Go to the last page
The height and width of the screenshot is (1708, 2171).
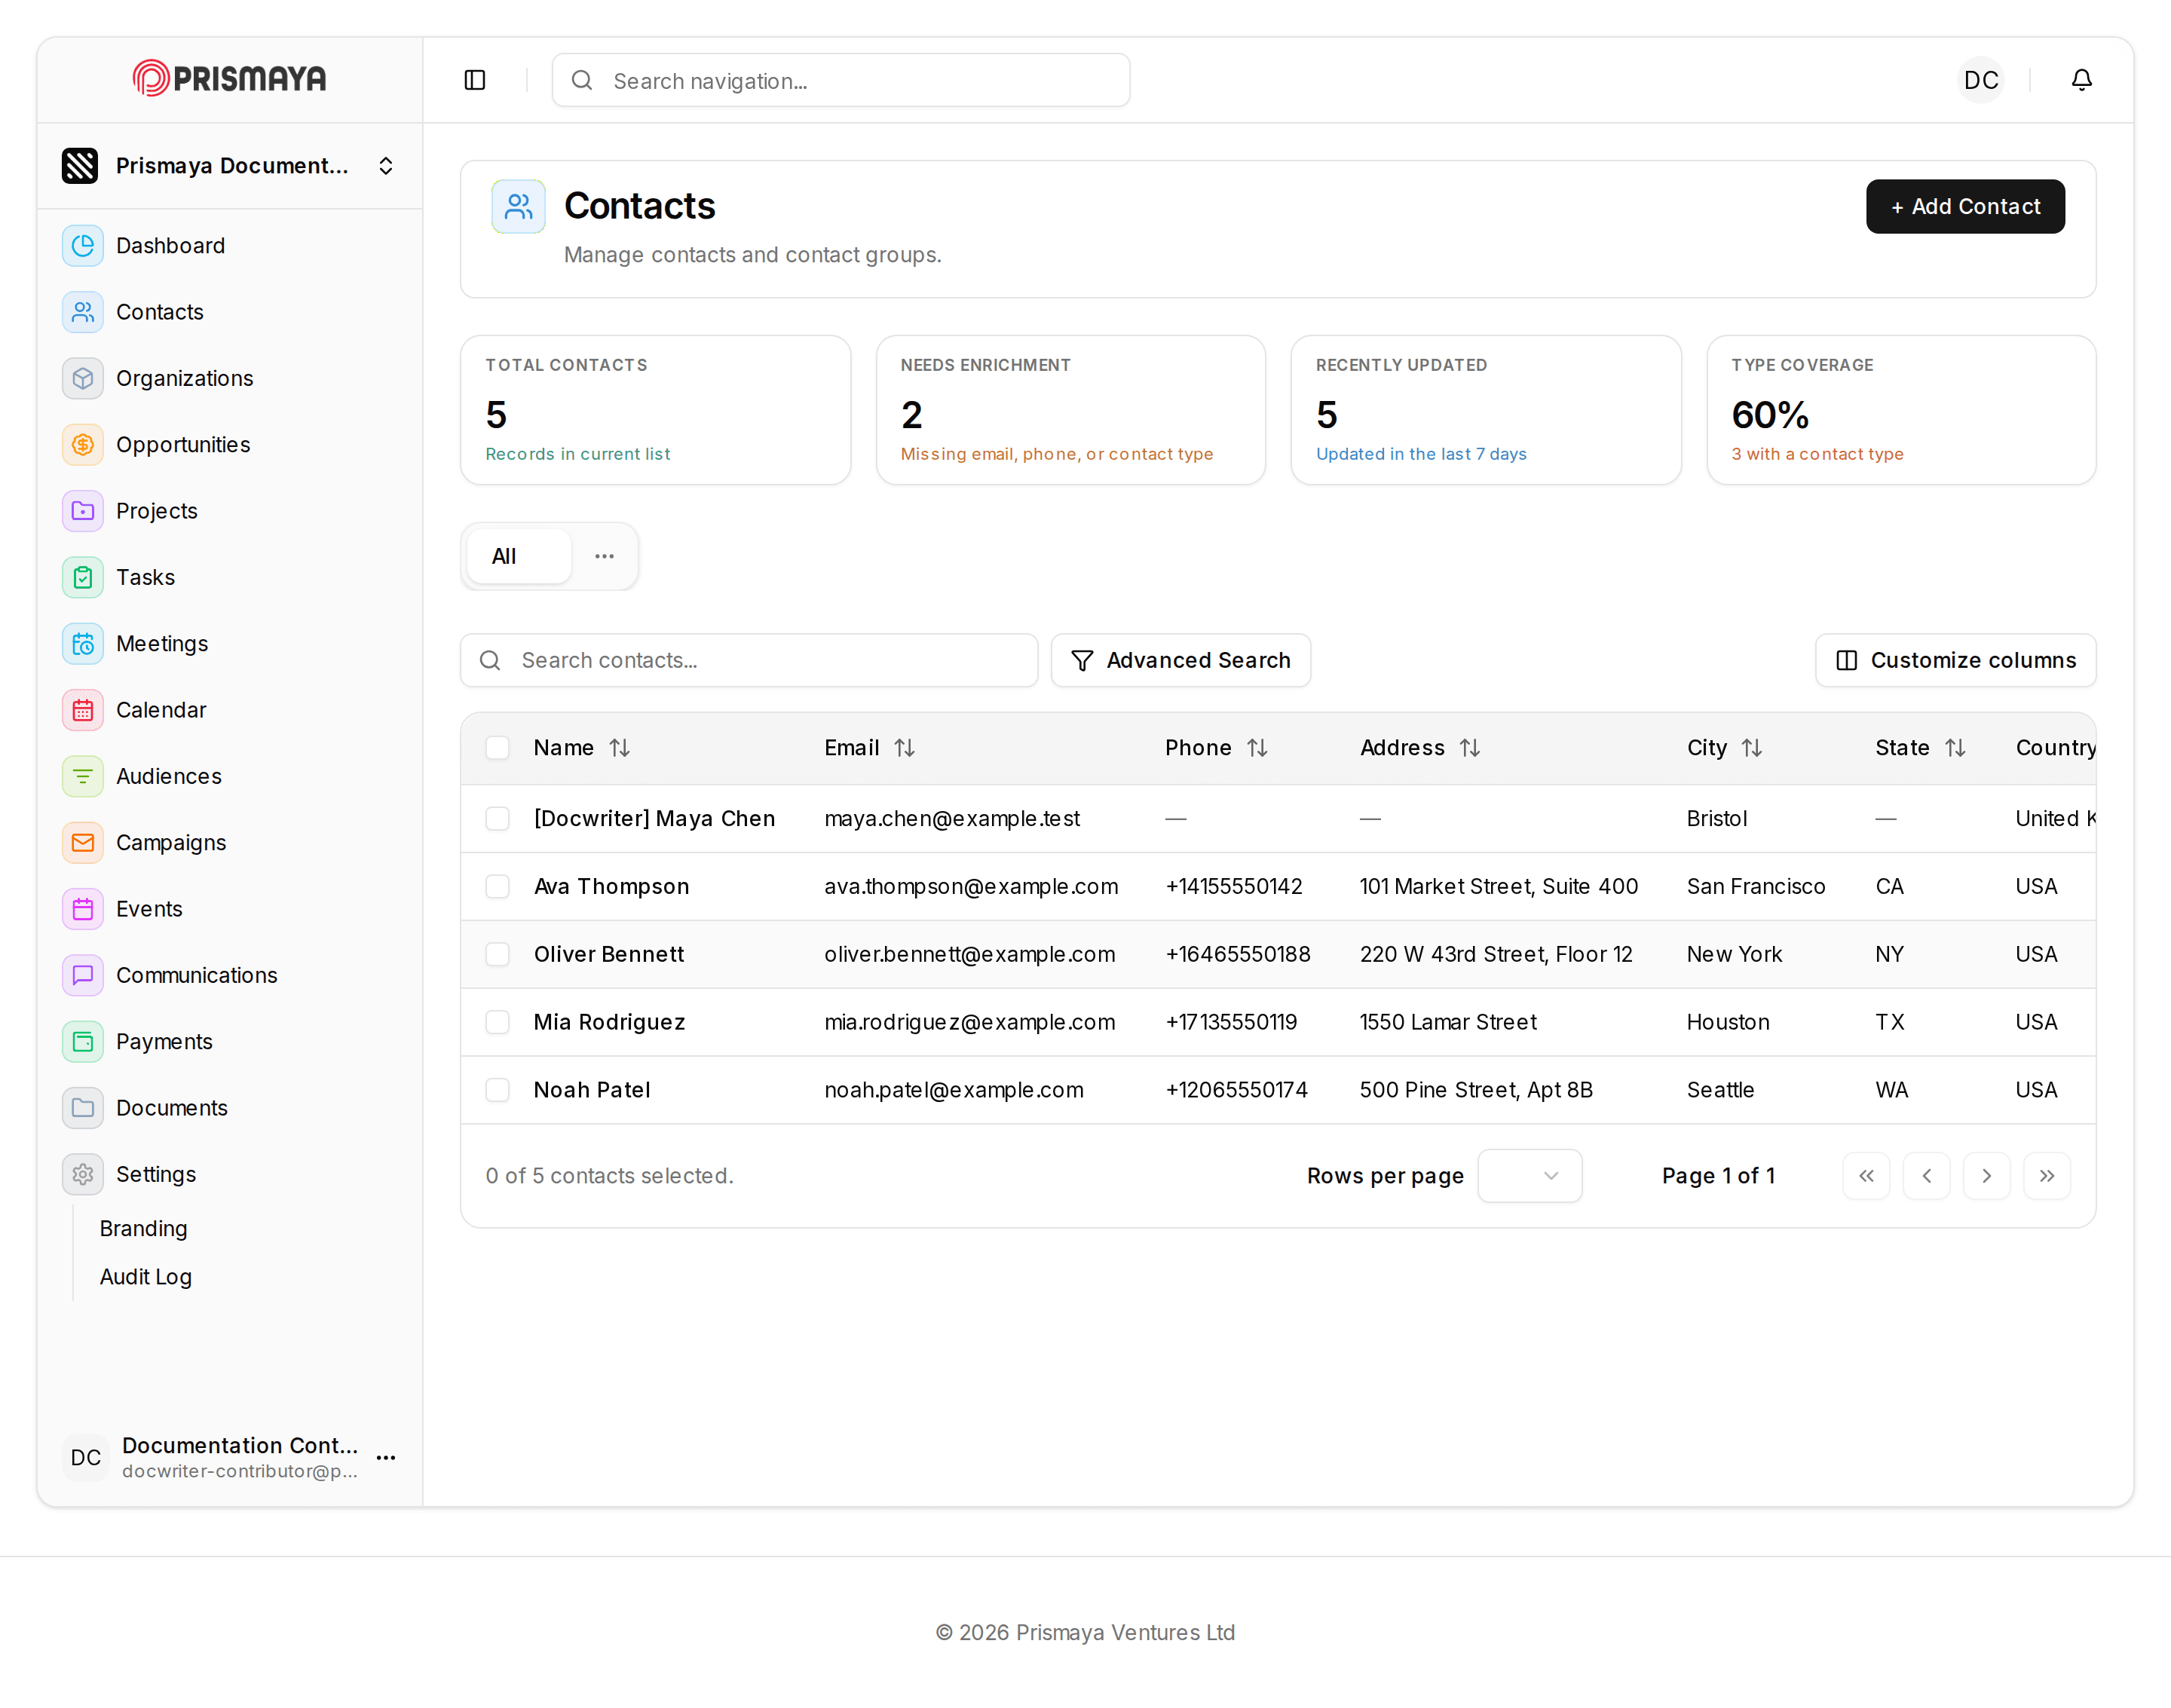2047,1176
